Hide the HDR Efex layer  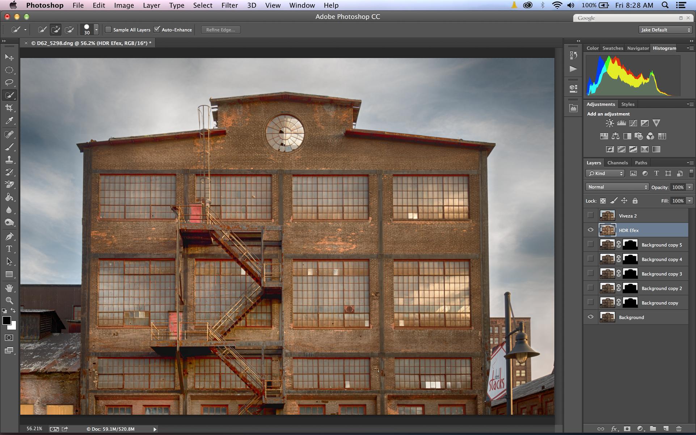pyautogui.click(x=591, y=230)
